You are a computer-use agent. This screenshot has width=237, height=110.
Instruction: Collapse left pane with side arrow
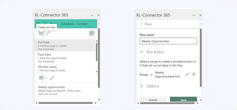click(x=99, y=24)
